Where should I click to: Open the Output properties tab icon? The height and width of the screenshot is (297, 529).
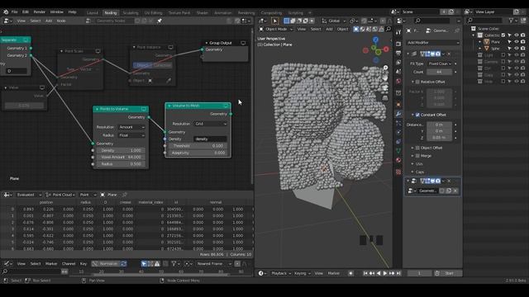398,53
